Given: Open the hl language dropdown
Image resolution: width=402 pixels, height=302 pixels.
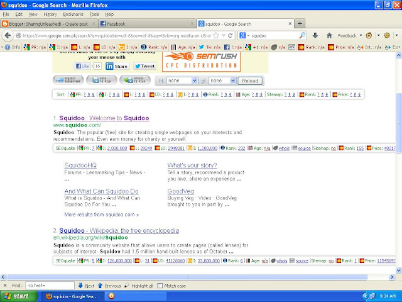Looking at the screenshot, I should coord(182,81).
